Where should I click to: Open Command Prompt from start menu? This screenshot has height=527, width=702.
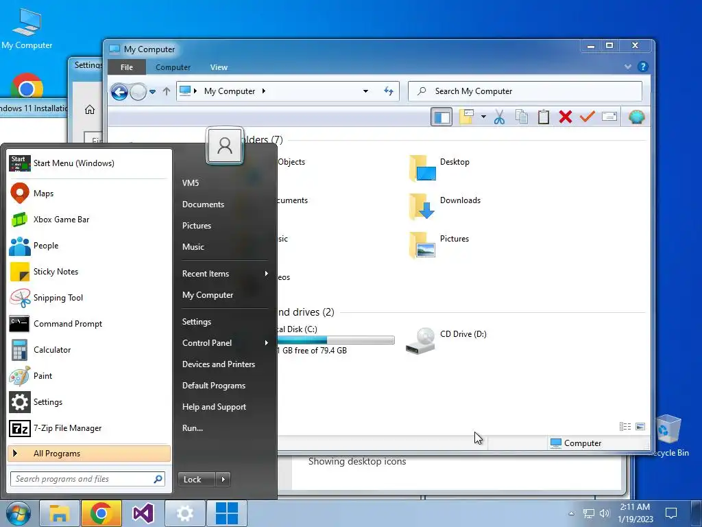coord(89,324)
